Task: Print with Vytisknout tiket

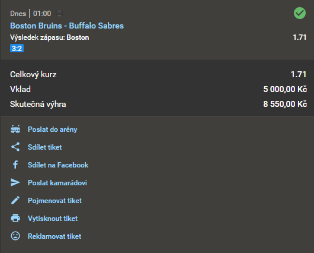Action: coord(53,219)
